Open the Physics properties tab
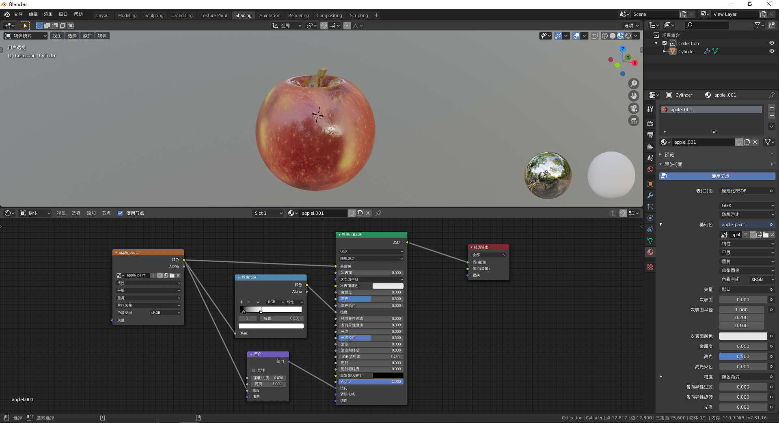The image size is (779, 423). (650, 218)
